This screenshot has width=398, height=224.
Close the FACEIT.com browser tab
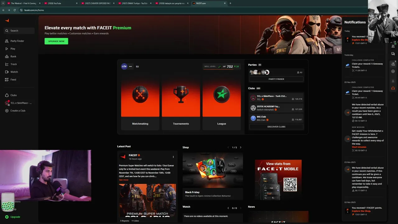point(224,3)
